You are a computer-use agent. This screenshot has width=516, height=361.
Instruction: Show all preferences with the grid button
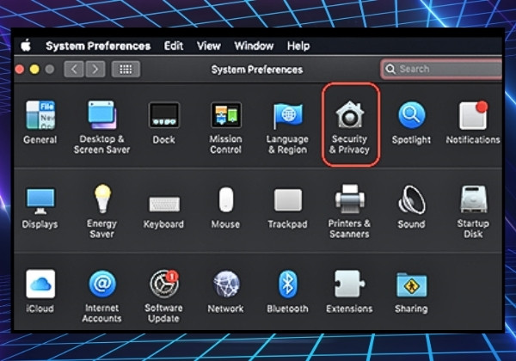pos(126,69)
